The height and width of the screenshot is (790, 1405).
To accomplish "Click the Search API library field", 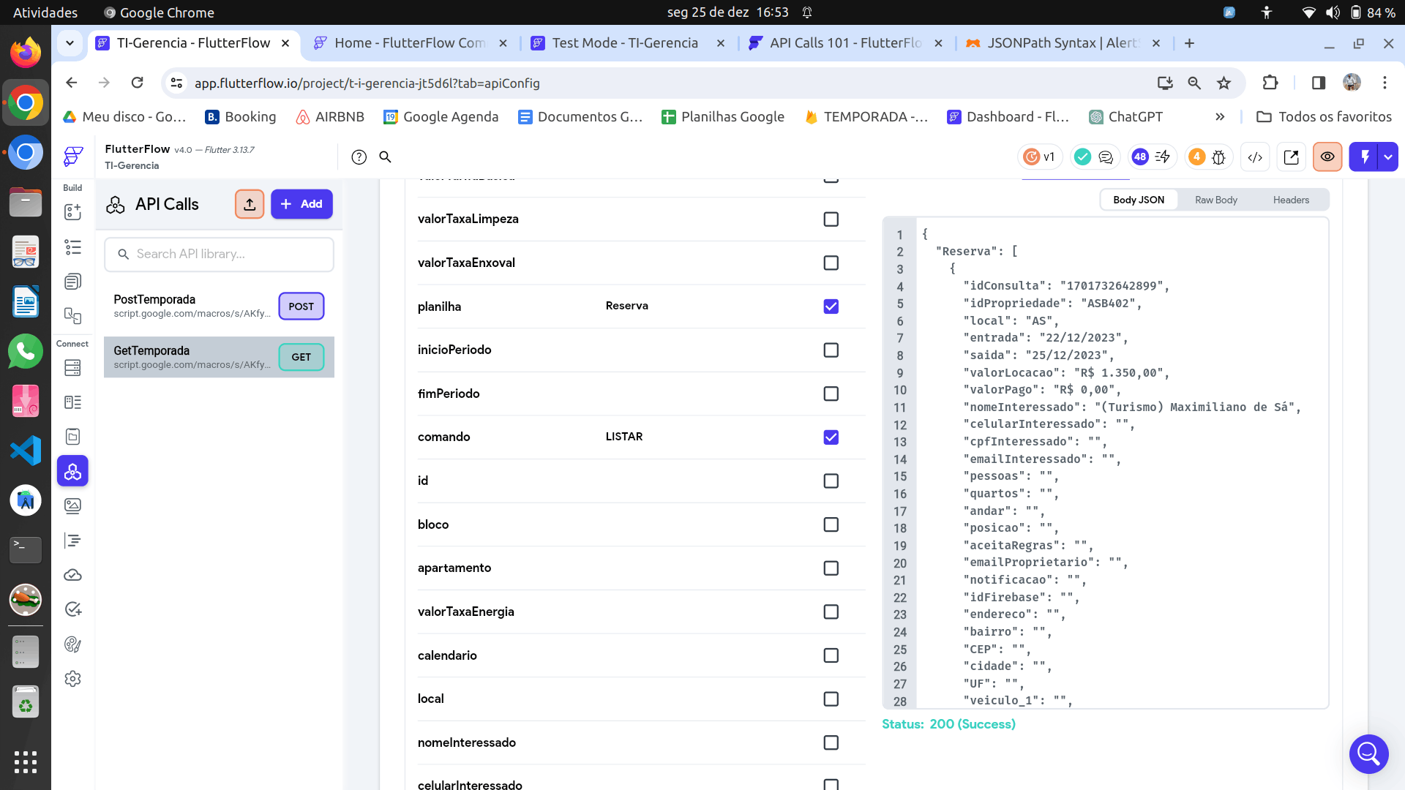I will pyautogui.click(x=218, y=255).
